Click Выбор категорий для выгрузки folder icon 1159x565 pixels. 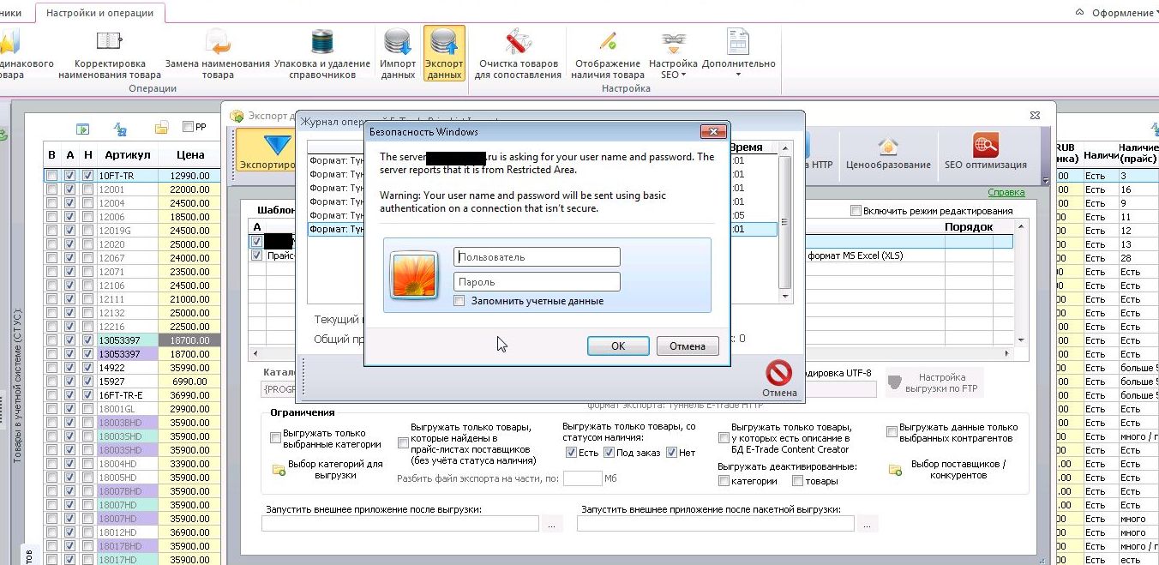pyautogui.click(x=279, y=469)
